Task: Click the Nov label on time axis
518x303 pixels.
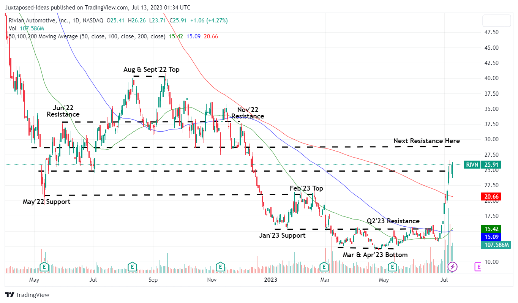Action: point(212,280)
